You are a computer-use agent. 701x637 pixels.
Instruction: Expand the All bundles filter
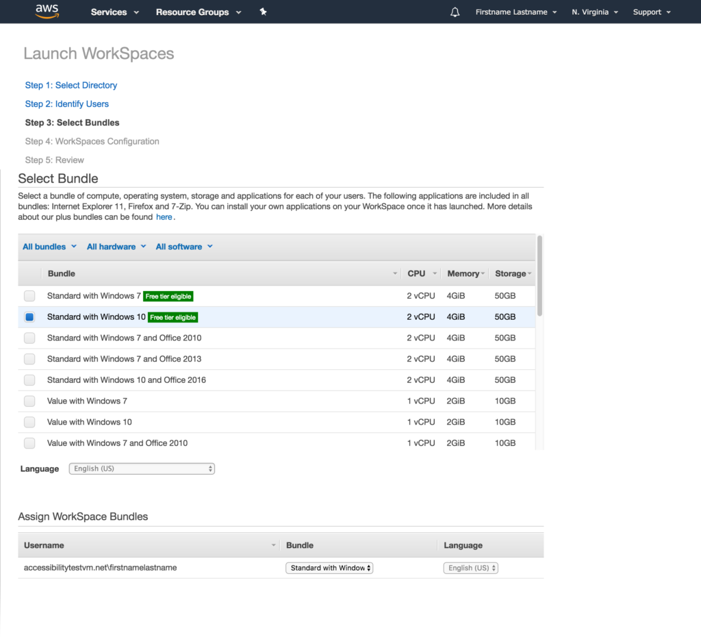coord(49,247)
